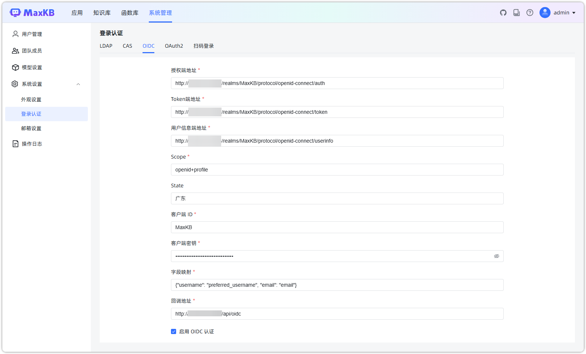Show the 客户端密钥 password with eye icon

click(x=497, y=256)
